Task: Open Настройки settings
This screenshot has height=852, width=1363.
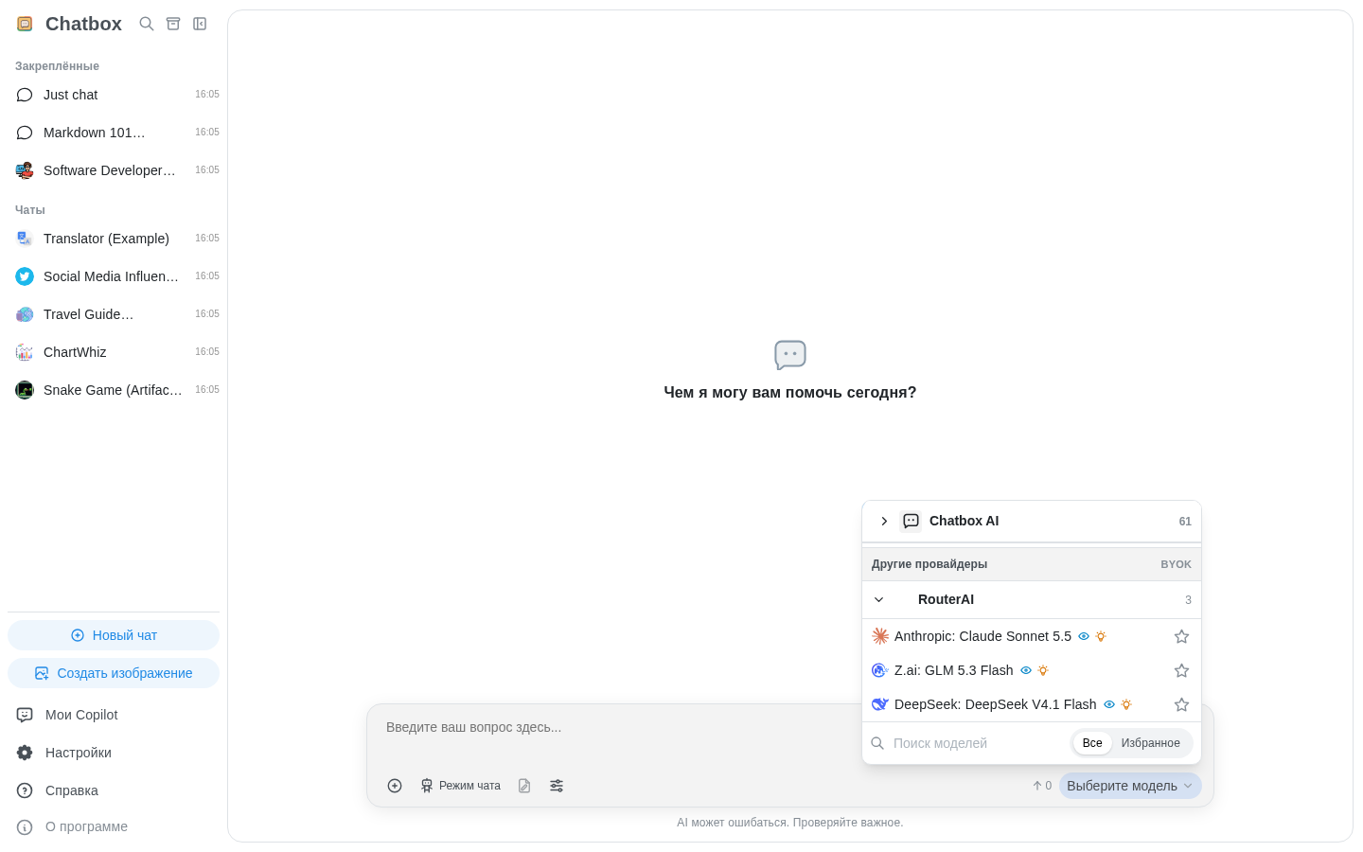Action: [x=114, y=753]
